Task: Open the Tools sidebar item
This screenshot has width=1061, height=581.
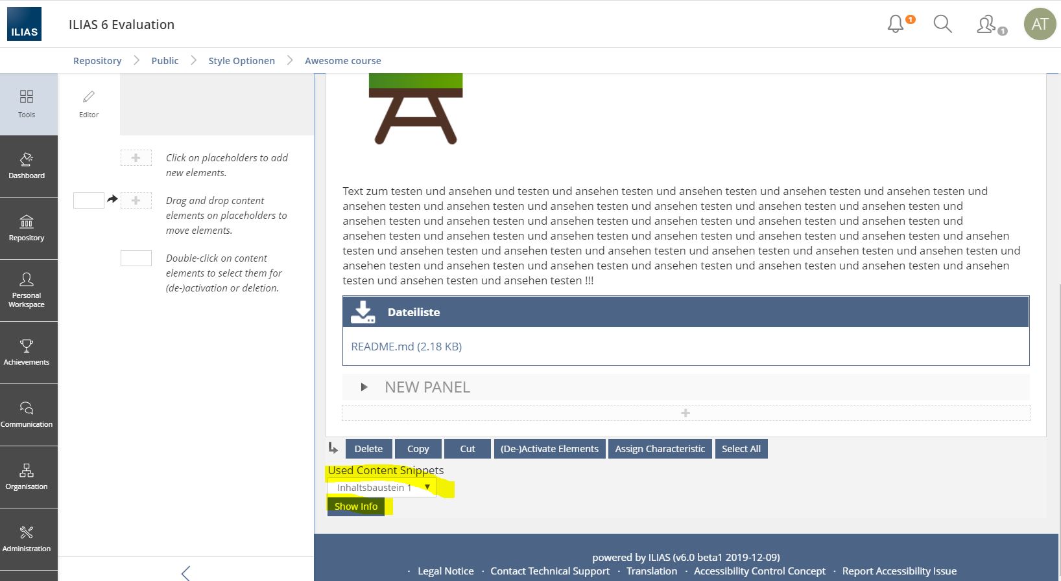Action: tap(27, 104)
